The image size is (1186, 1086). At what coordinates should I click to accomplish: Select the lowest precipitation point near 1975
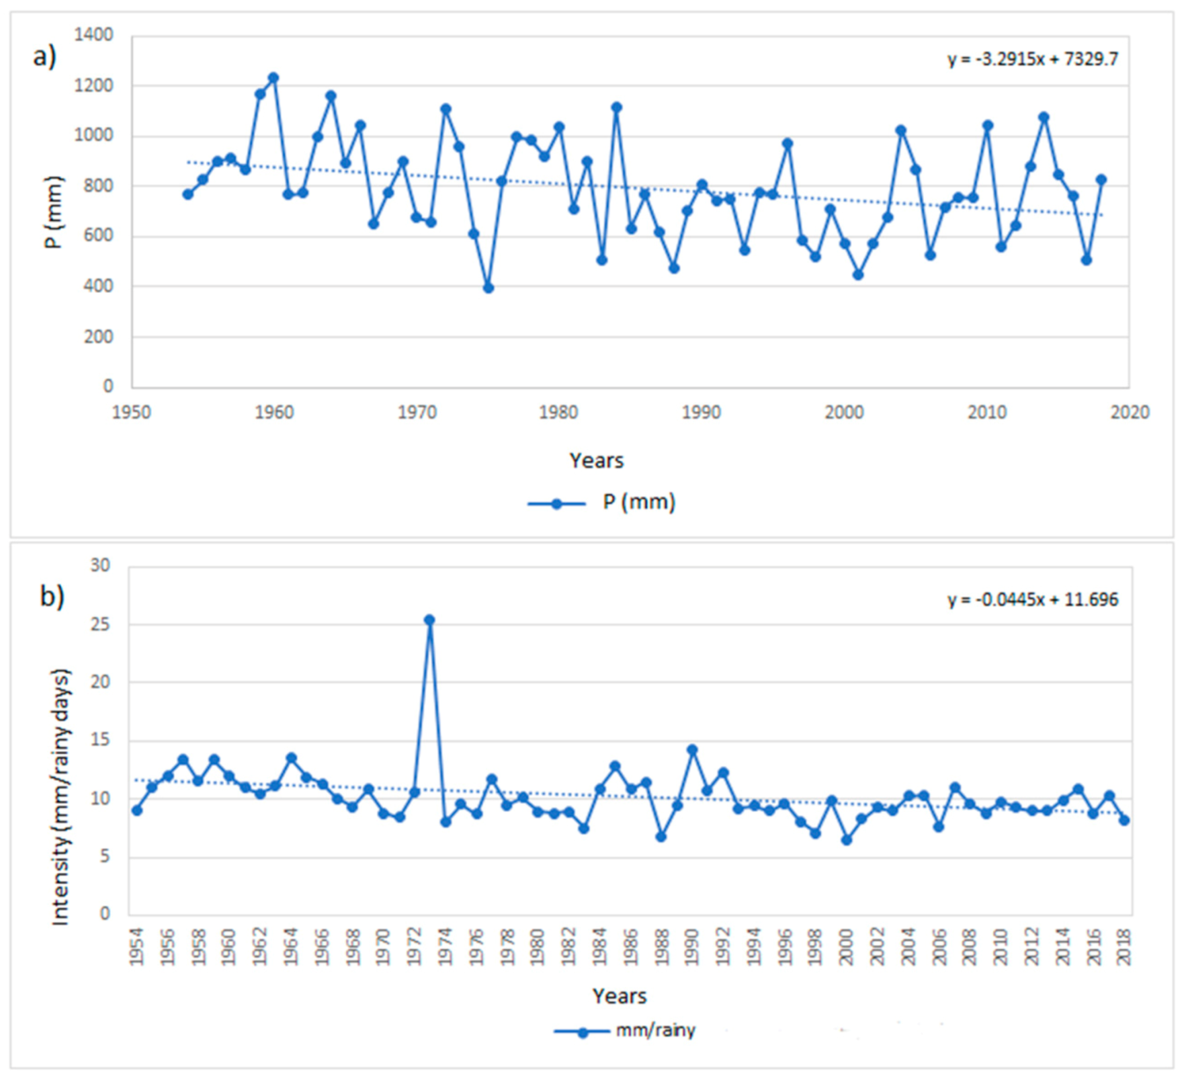(489, 288)
